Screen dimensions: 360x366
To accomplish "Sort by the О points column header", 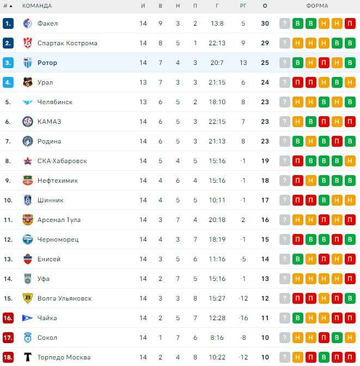I will click(265, 6).
